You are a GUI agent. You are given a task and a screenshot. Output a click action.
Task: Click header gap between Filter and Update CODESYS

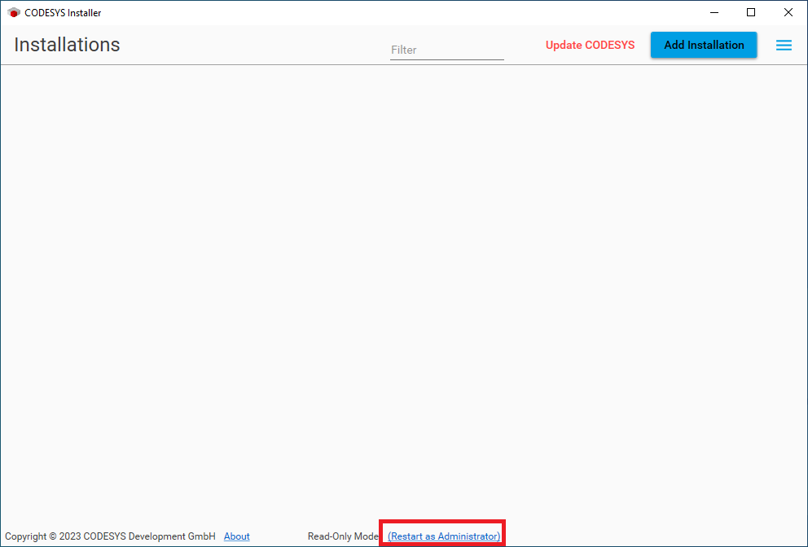pyautogui.click(x=525, y=46)
